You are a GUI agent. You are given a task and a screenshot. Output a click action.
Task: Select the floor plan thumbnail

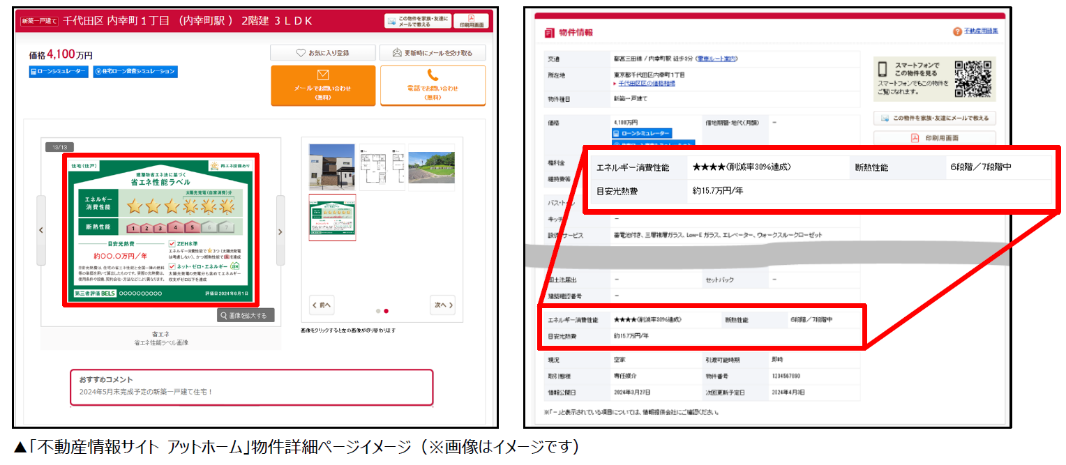(x=381, y=167)
